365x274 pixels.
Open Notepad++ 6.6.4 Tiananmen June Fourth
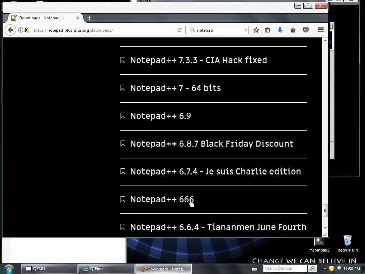(218, 227)
